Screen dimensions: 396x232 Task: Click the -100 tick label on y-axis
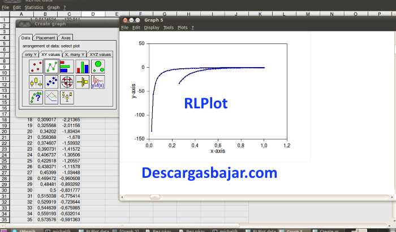point(139,115)
